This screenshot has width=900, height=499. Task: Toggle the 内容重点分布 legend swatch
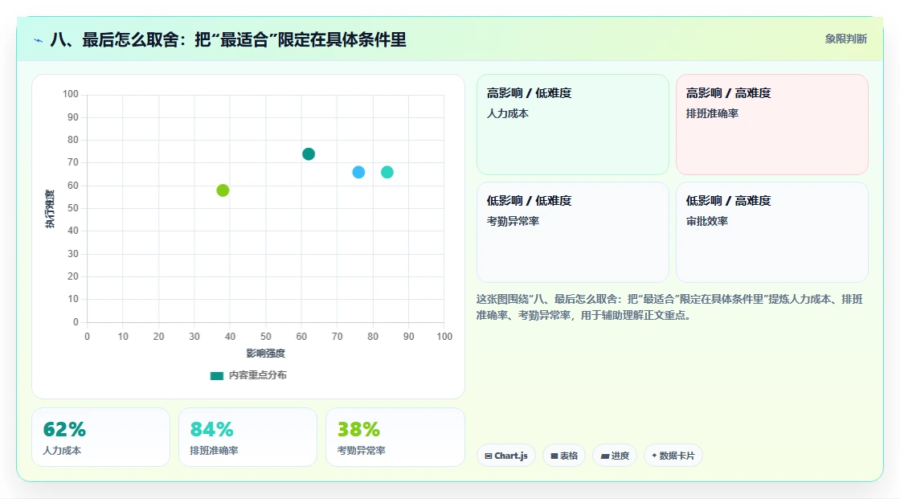pyautogui.click(x=216, y=375)
